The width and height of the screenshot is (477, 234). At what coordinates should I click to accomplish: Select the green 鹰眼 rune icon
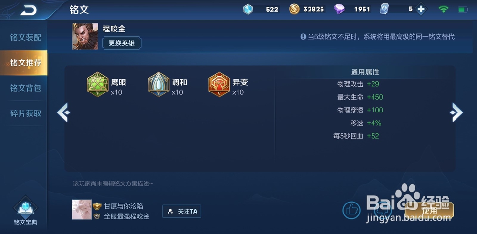98,84
